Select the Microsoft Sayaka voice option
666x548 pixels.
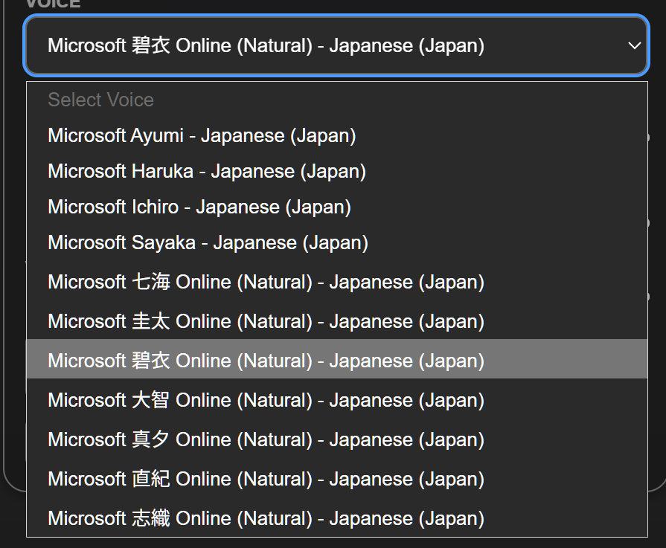coord(337,243)
